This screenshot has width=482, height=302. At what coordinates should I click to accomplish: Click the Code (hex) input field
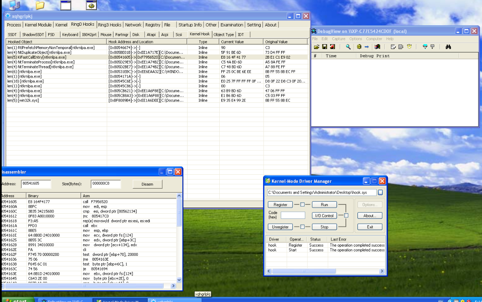tap(293, 216)
